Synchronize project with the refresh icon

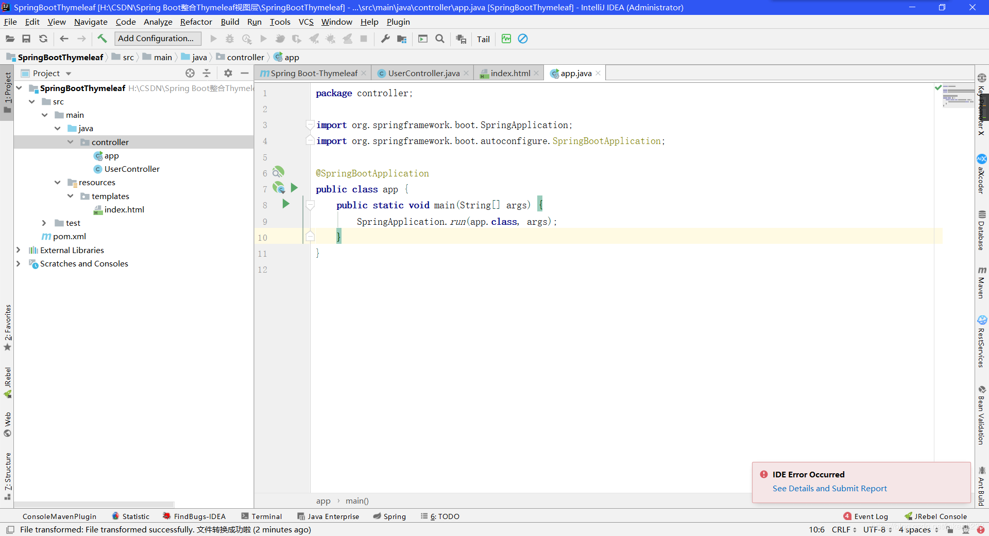(x=43, y=39)
